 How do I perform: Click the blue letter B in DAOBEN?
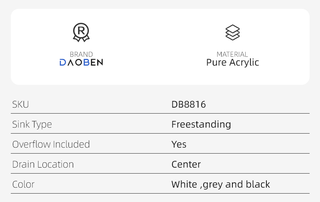pyautogui.click(x=87, y=62)
